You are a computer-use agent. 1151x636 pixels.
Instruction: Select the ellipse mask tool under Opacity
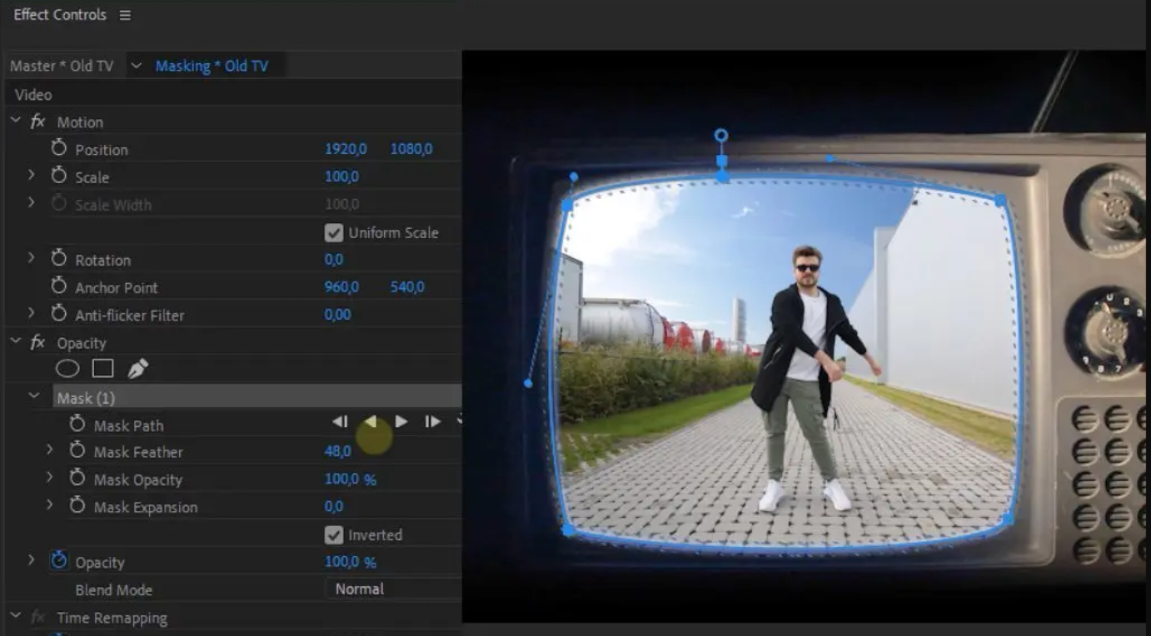pyautogui.click(x=67, y=367)
